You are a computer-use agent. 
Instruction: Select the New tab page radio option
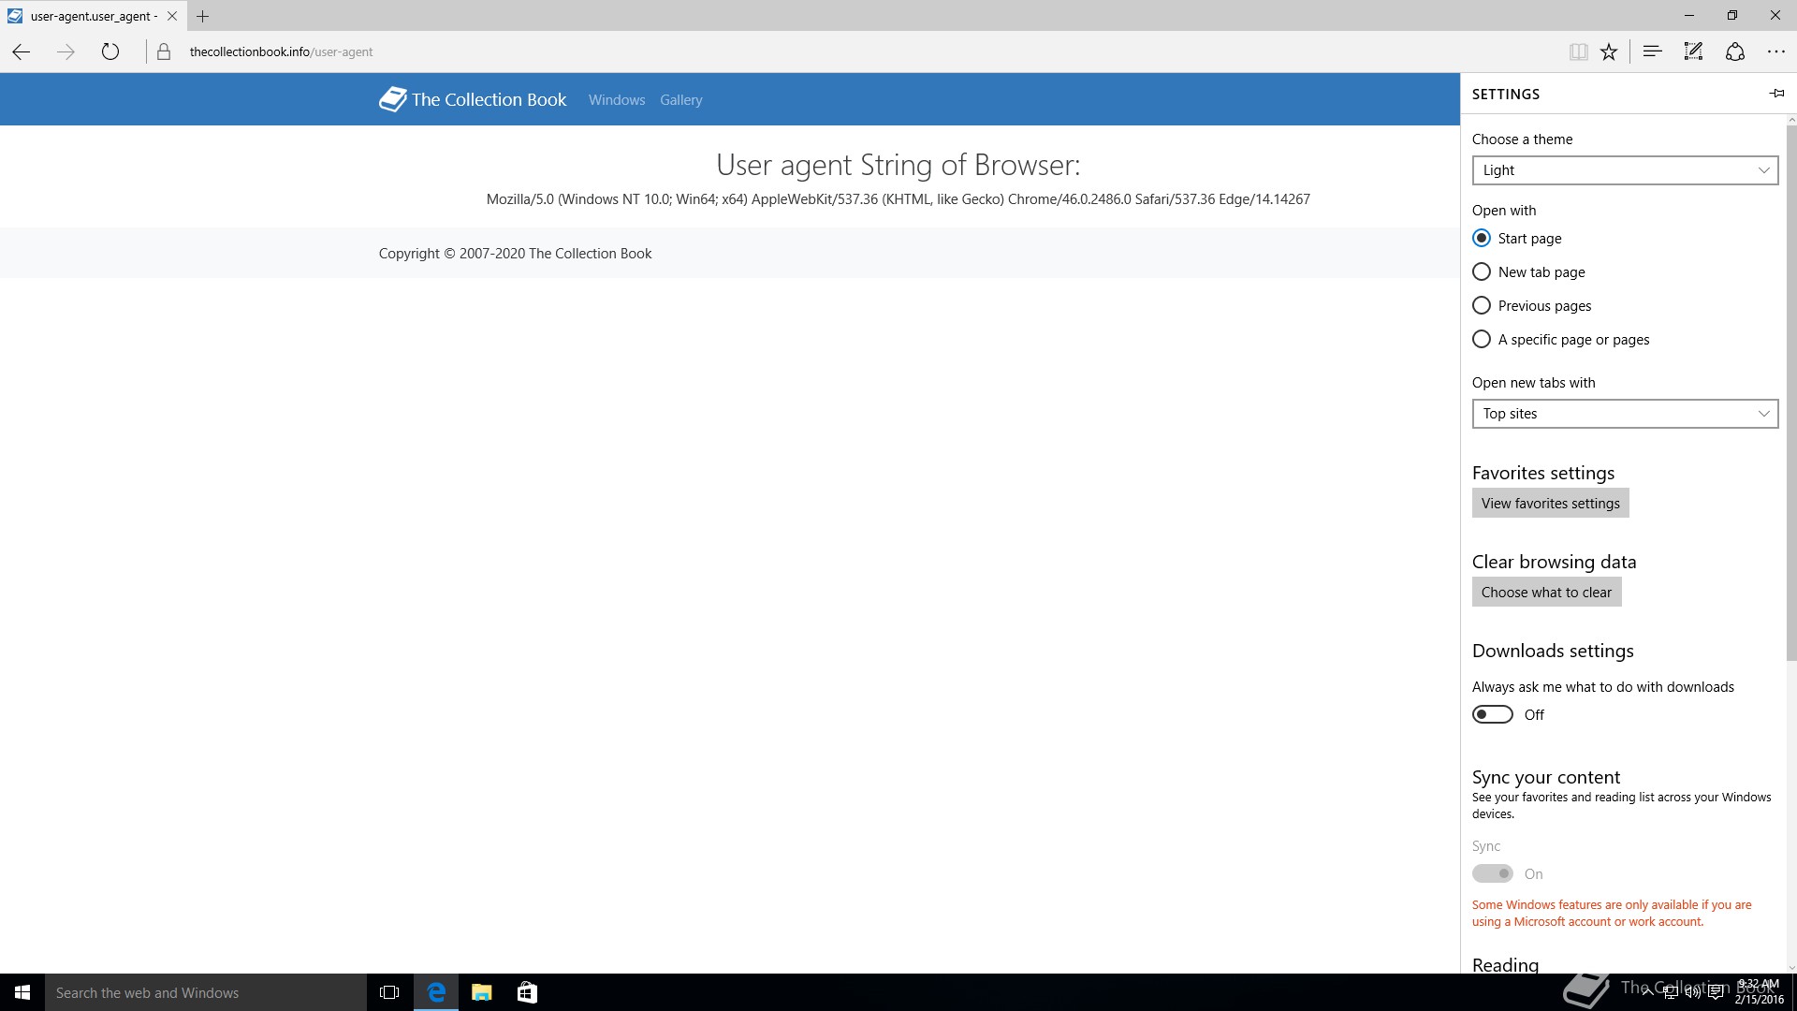(x=1482, y=272)
